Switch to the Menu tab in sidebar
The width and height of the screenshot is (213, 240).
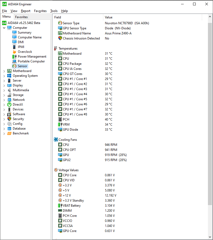pos(7,17)
